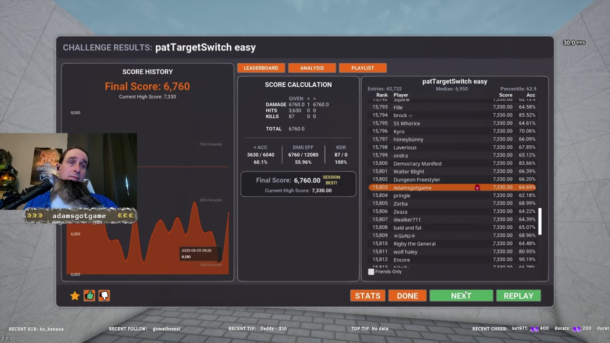Give the scenario a thumbs up
The height and width of the screenshot is (343, 610).
pos(90,296)
